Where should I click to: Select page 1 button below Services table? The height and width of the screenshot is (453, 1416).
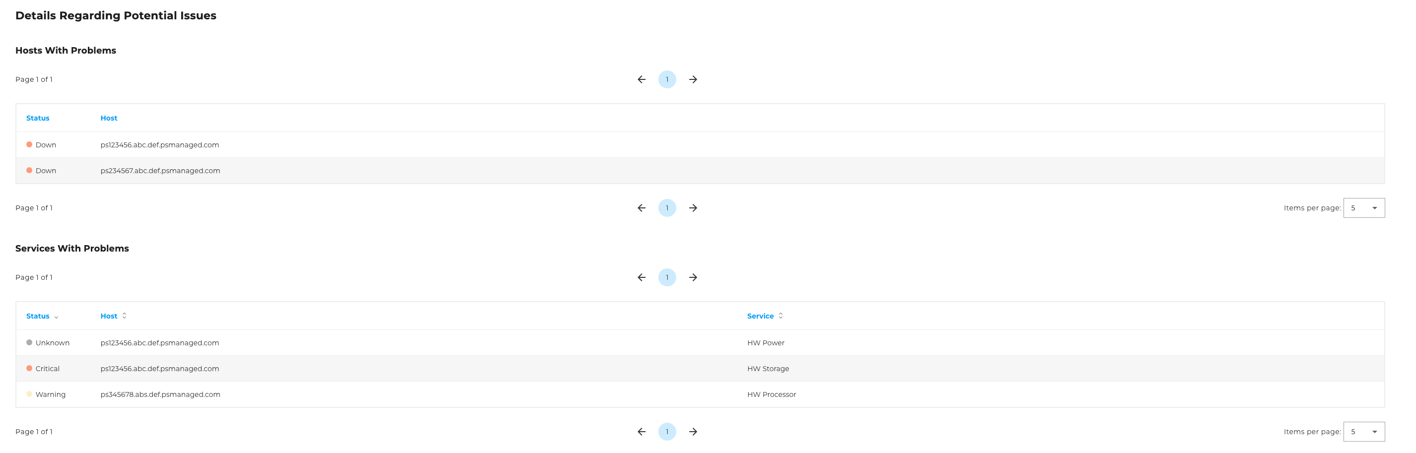tap(667, 432)
